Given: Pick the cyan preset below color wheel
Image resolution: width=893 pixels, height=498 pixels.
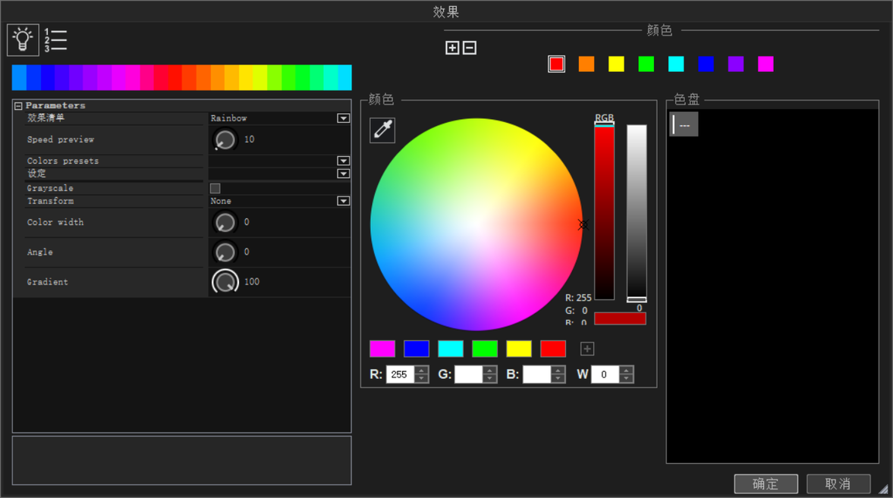Looking at the screenshot, I should pyautogui.click(x=451, y=349).
